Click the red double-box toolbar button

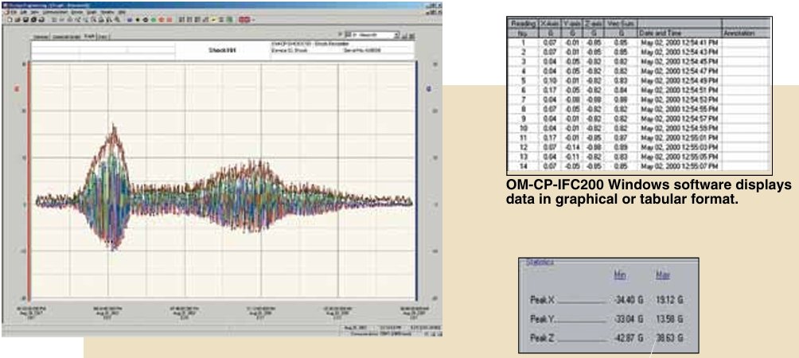(x=244, y=20)
